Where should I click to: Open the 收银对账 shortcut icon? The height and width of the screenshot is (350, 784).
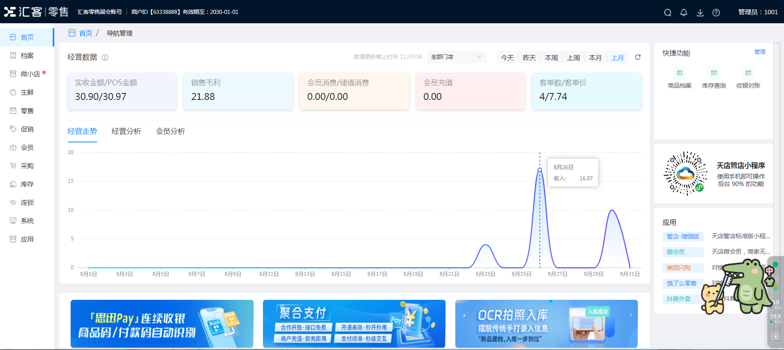[x=748, y=73]
